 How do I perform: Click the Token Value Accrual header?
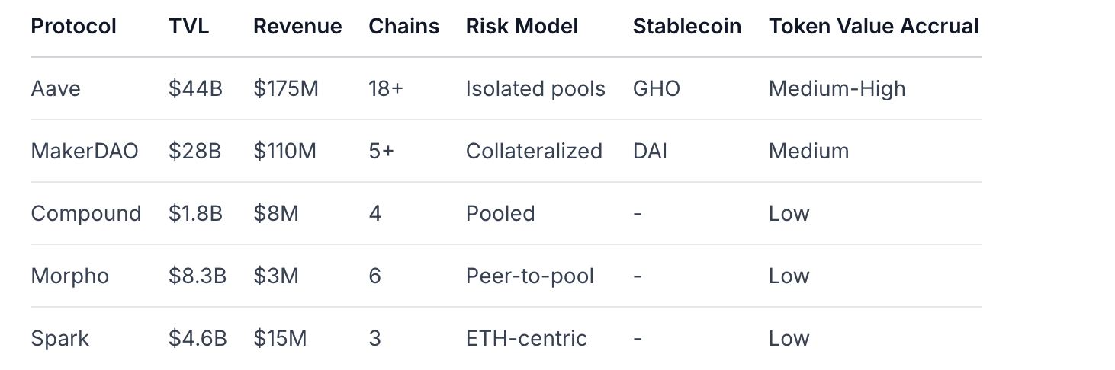tap(873, 27)
